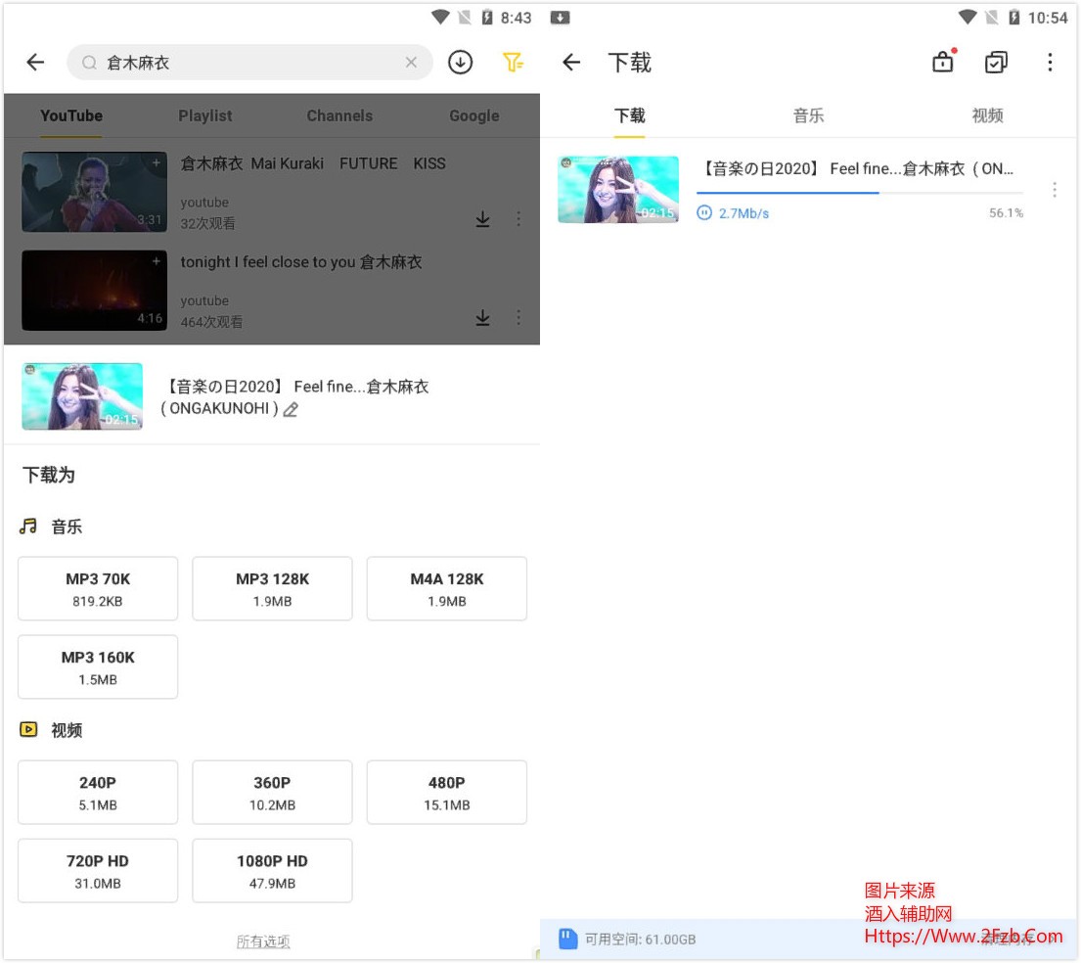Viewport: 1081px width, 963px height.
Task: Choose 360P 10.2MB video quality
Action: click(272, 793)
